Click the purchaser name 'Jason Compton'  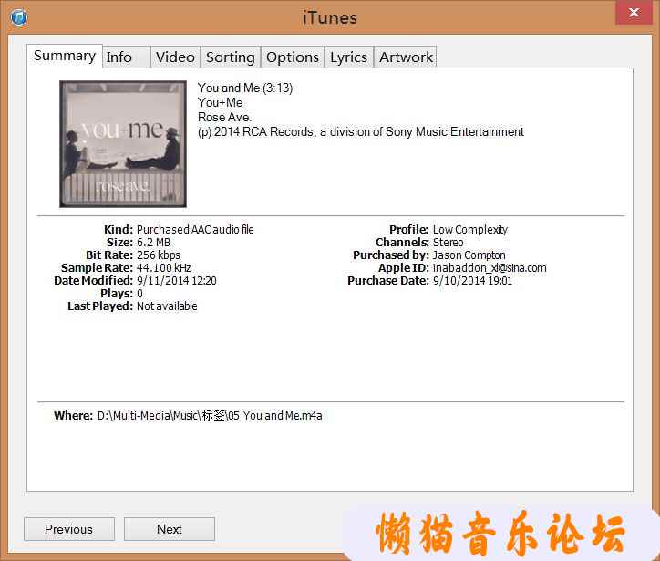[469, 255]
